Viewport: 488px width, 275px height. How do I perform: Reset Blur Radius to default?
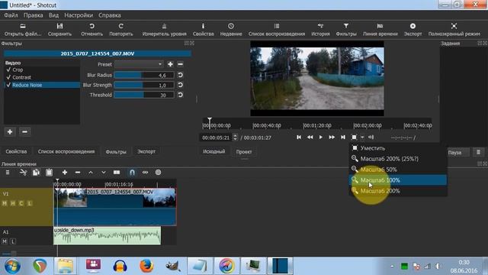tap(180, 75)
